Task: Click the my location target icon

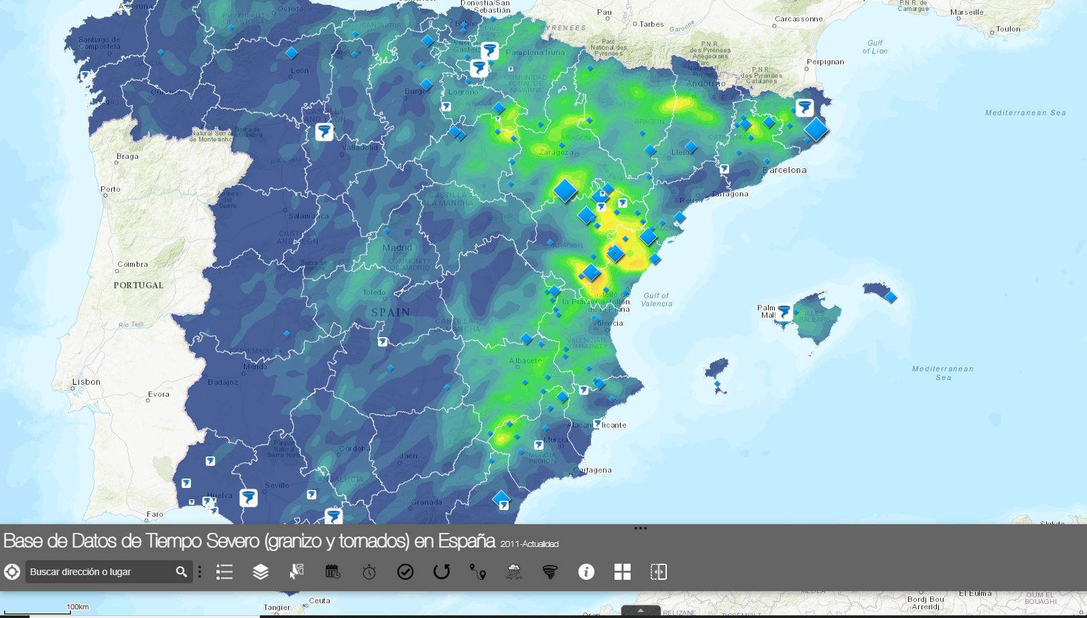Action: pyautogui.click(x=12, y=572)
